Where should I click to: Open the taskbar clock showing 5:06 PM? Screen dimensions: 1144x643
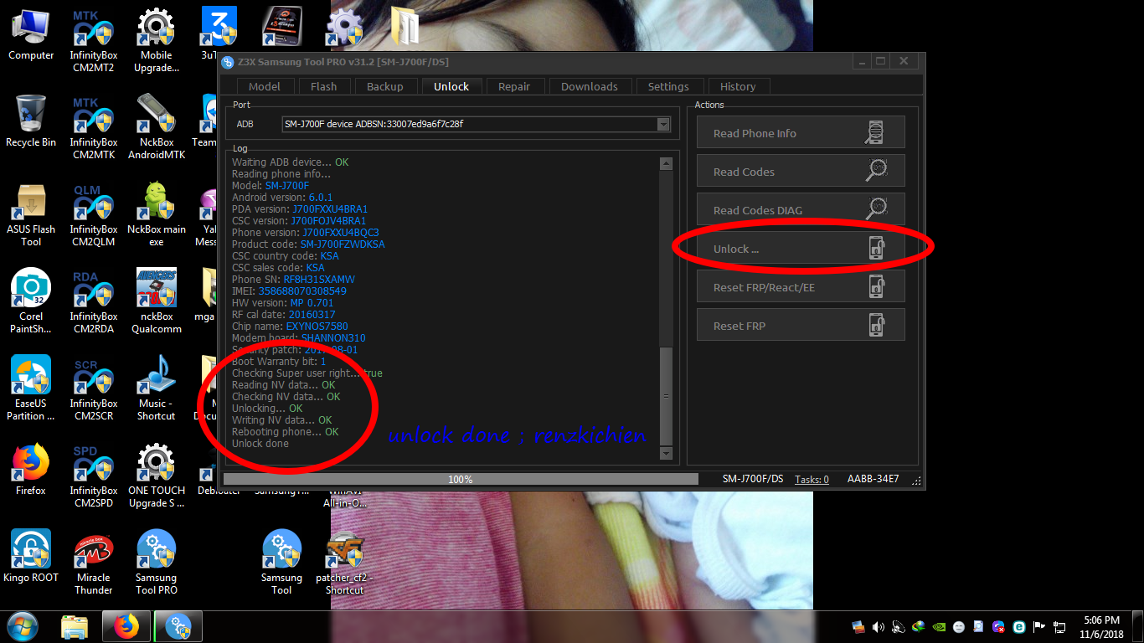click(1100, 627)
